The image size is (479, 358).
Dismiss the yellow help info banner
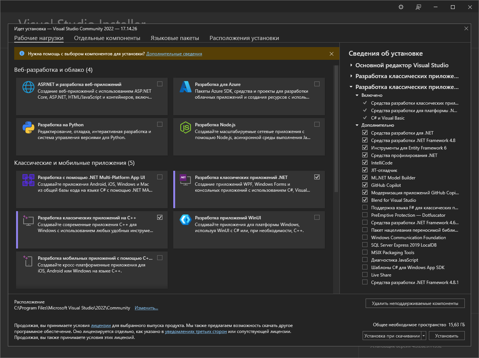coord(332,54)
